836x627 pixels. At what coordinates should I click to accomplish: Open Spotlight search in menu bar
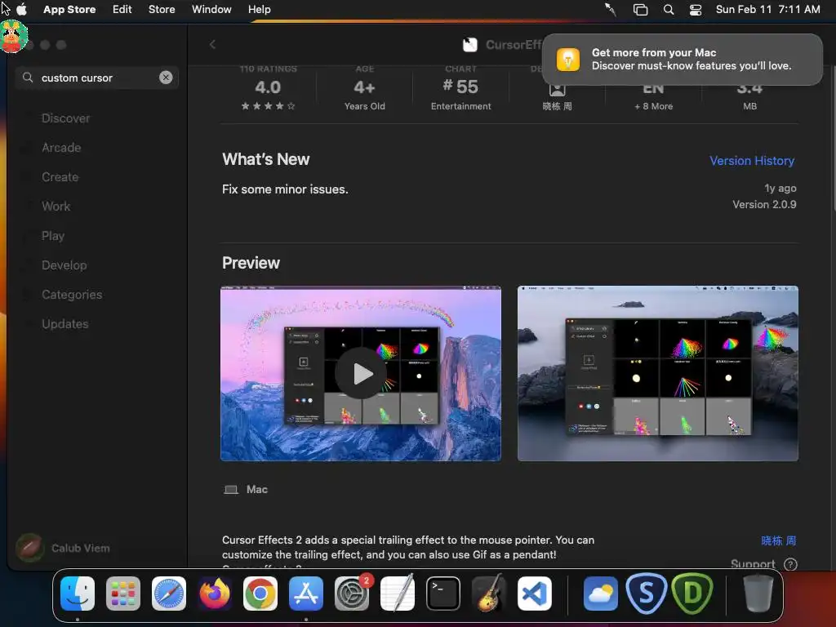pyautogui.click(x=669, y=10)
